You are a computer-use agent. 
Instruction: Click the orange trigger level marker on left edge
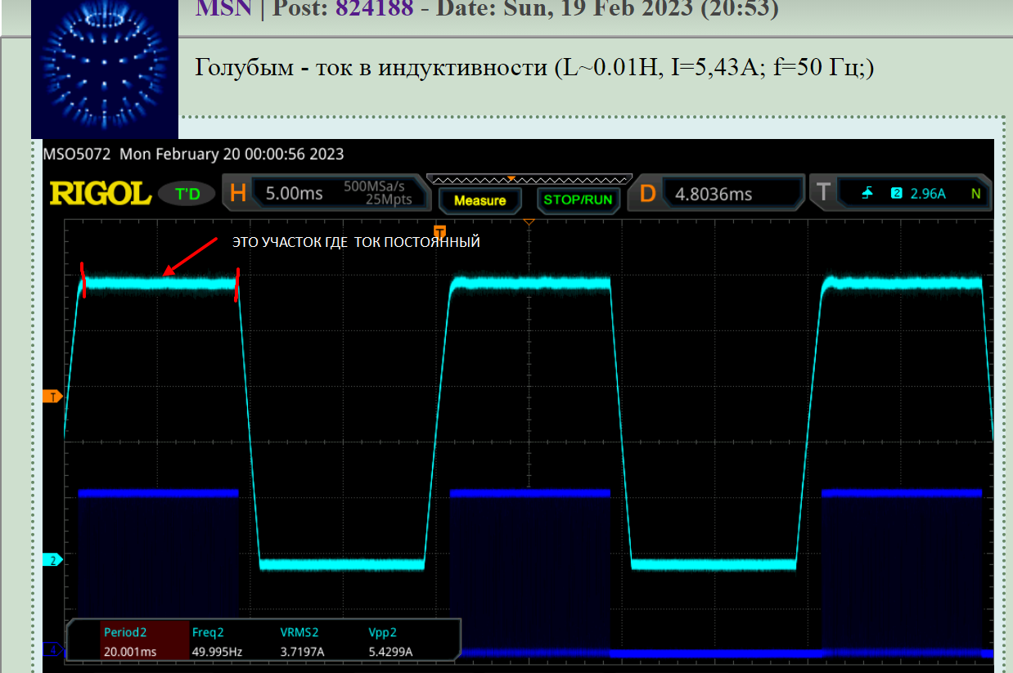tap(53, 397)
